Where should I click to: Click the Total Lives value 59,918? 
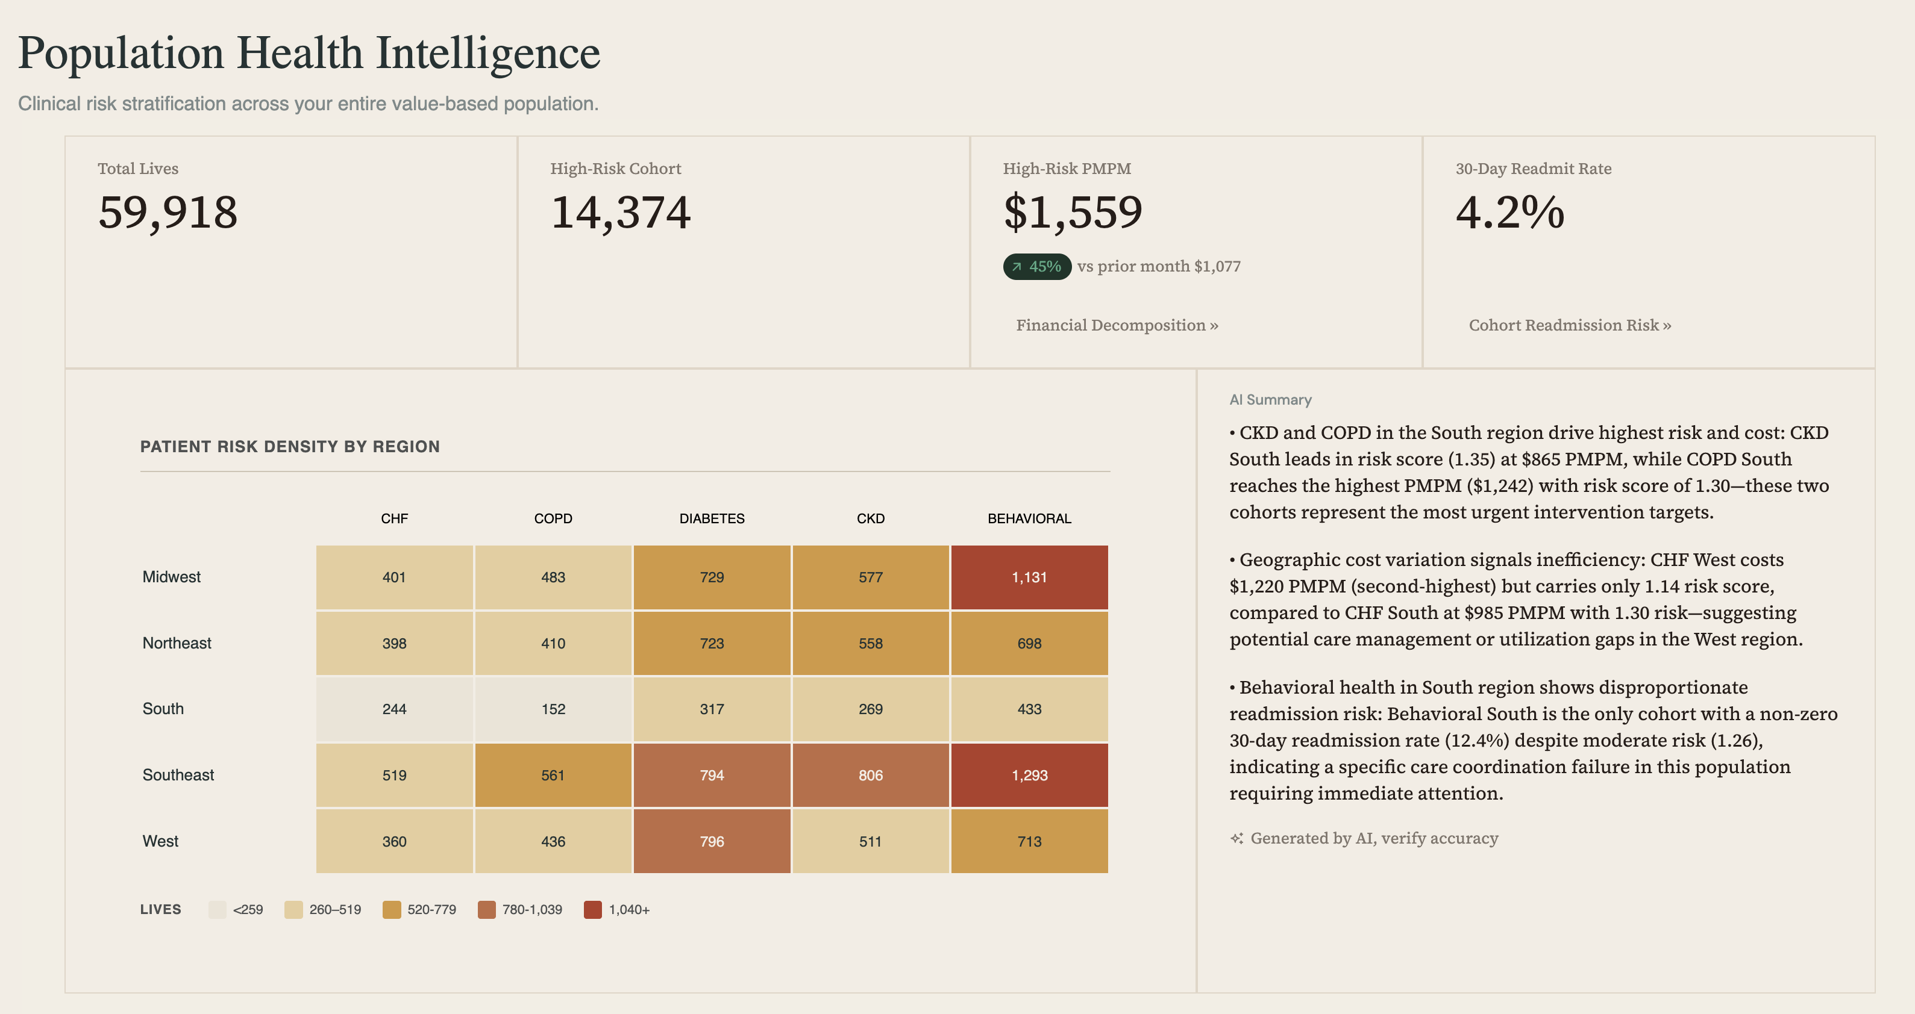168,213
